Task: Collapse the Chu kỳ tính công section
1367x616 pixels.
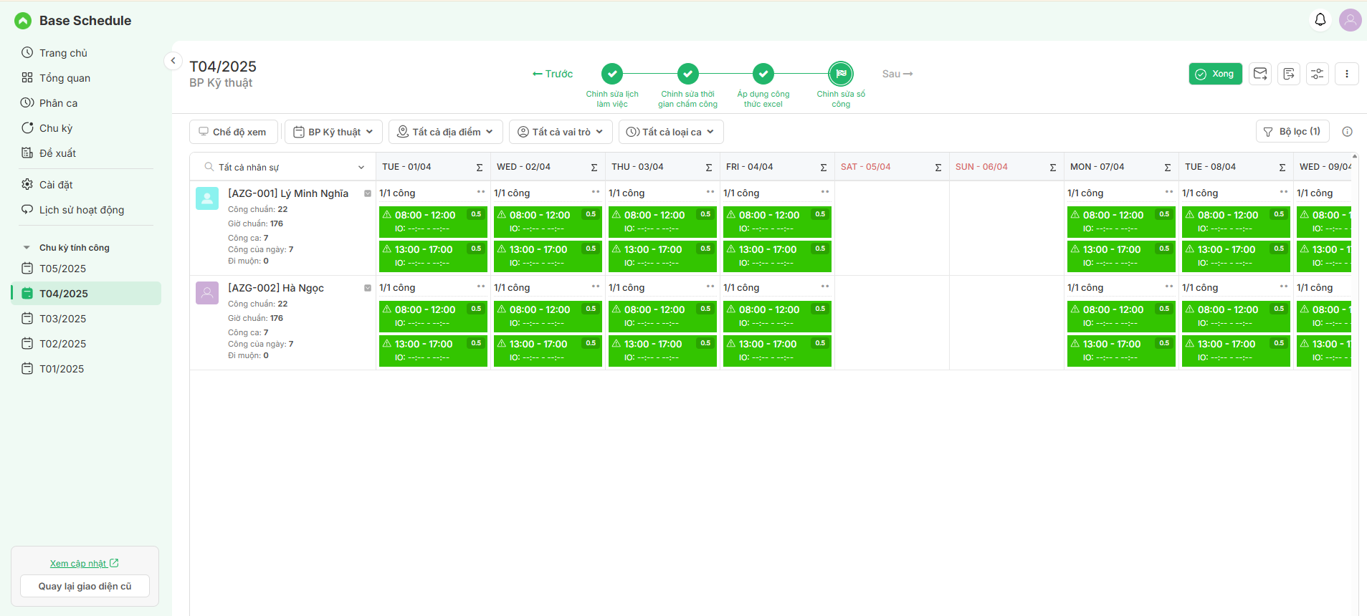Action: [27, 248]
